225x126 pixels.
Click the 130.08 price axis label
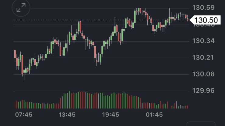pyautogui.click(x=206, y=74)
